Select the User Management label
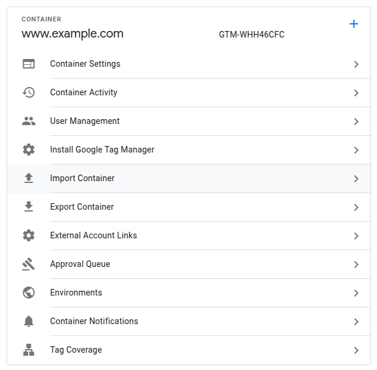 pos(85,121)
